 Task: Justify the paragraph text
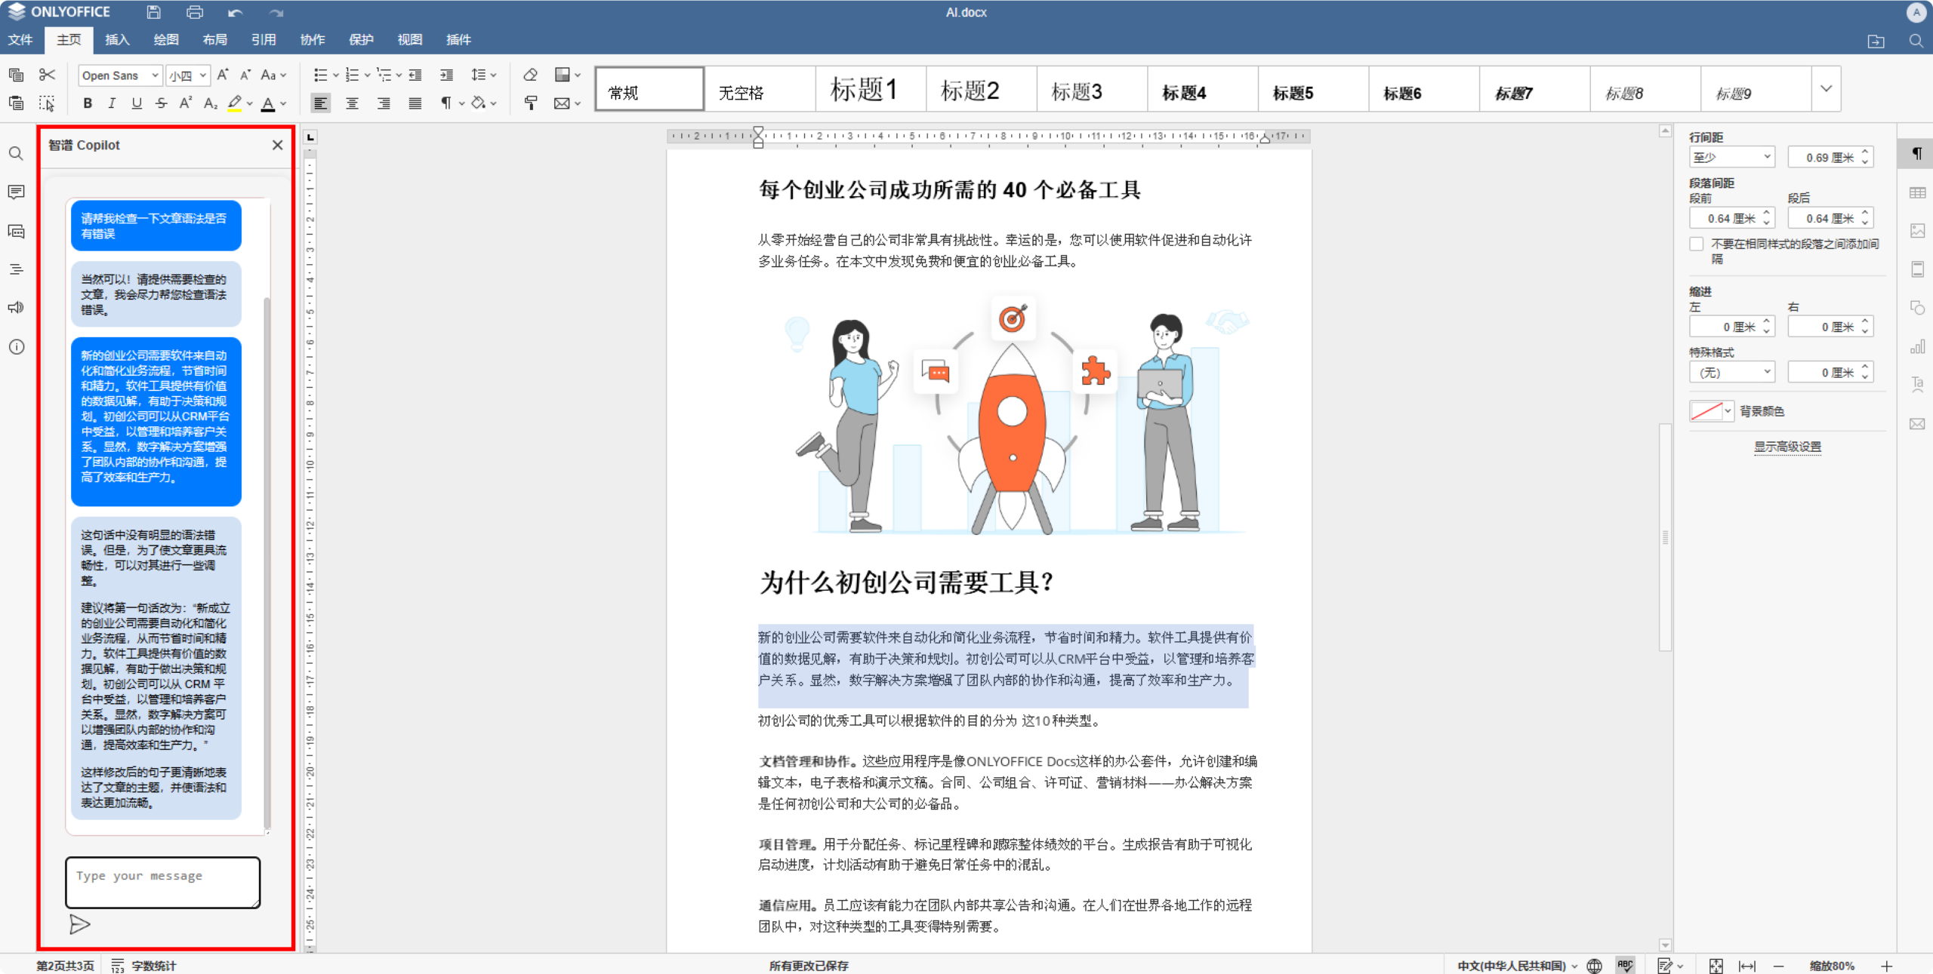(x=415, y=103)
